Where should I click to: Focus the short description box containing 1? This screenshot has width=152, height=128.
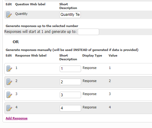click(x=70, y=69)
